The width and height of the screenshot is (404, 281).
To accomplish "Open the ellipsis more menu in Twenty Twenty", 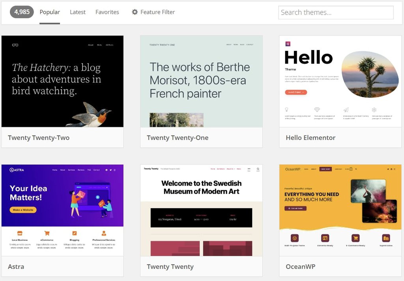I will [x=249, y=169].
